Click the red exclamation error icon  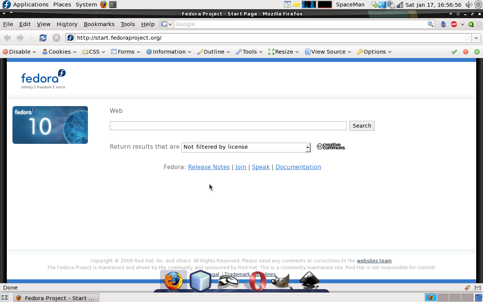[466, 52]
